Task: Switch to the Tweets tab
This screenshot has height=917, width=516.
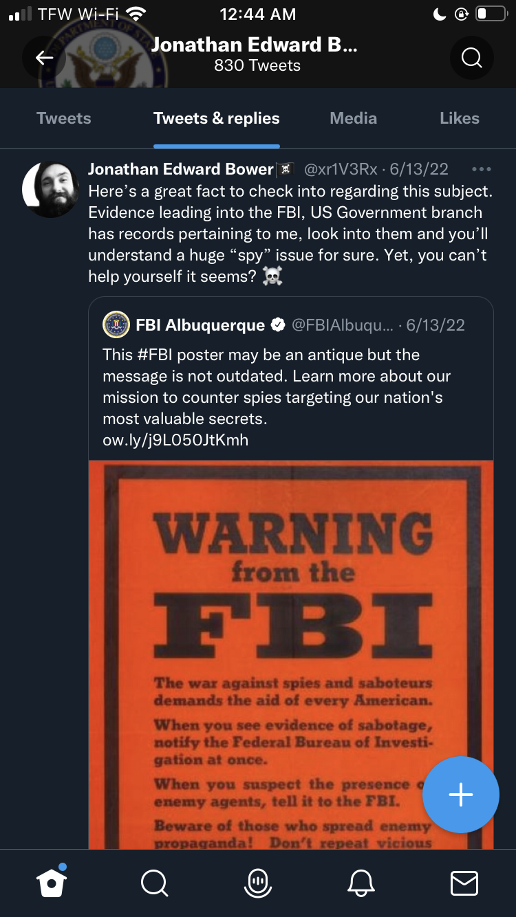Action: pyautogui.click(x=64, y=118)
